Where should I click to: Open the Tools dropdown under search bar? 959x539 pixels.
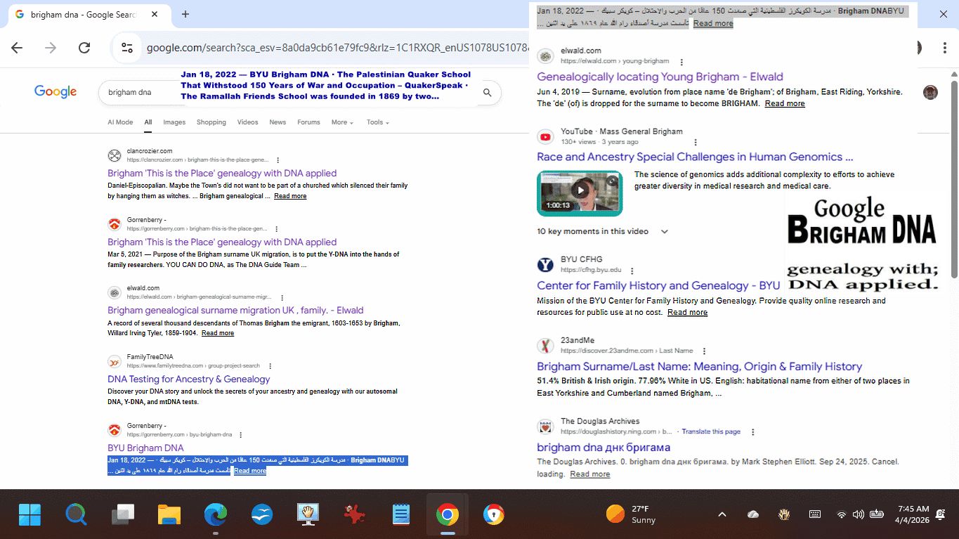(377, 122)
